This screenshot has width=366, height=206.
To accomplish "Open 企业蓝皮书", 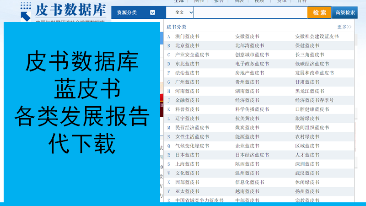I will (247, 146).
